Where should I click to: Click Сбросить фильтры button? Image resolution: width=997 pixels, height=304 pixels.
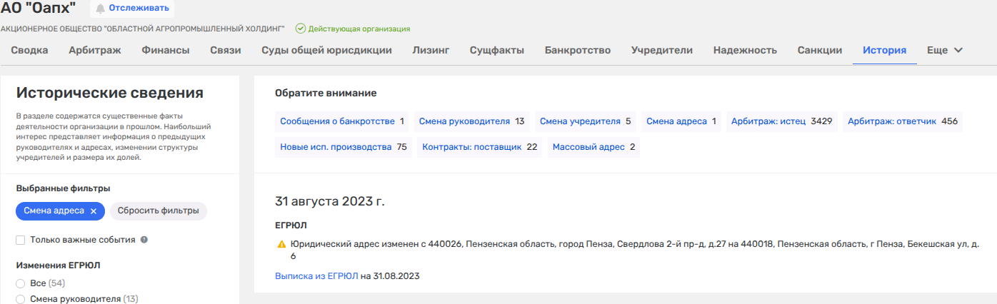pyautogui.click(x=159, y=211)
